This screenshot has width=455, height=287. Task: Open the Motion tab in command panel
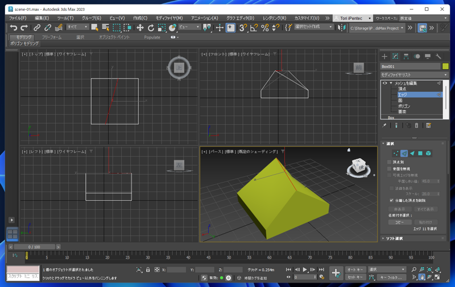tap(417, 56)
